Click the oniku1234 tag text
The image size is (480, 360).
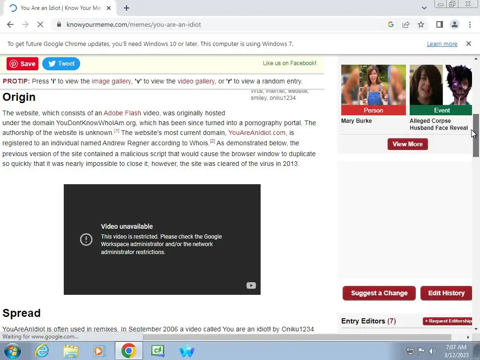click(283, 98)
